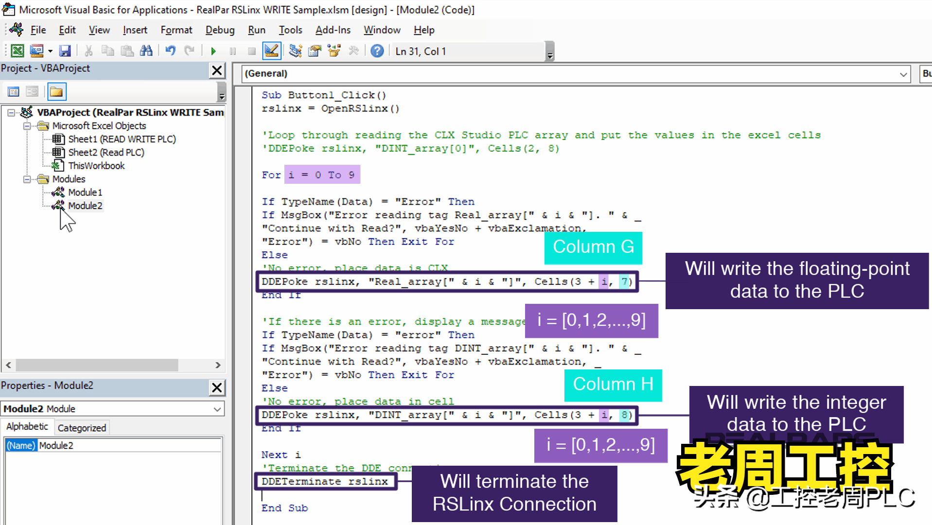
Task: Click the Toolbox icon in the toolbar
Action: 353,51
